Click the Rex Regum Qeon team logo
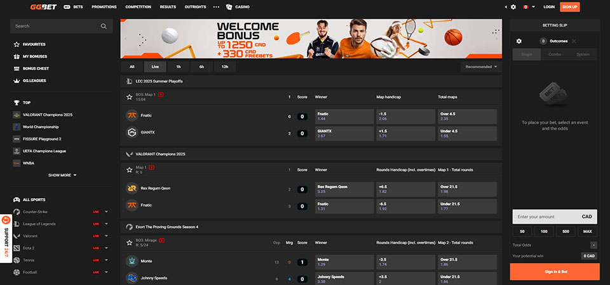The width and height of the screenshot is (610, 285). [x=132, y=189]
